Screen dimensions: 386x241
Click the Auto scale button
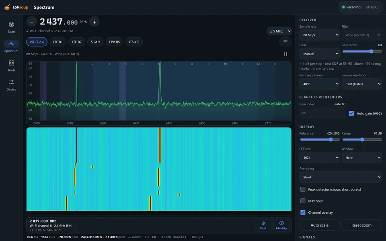[x=320, y=225]
